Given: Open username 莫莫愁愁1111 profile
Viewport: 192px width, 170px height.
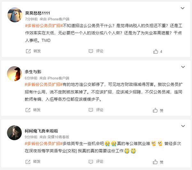Looking at the screenshot, I should (38, 13).
